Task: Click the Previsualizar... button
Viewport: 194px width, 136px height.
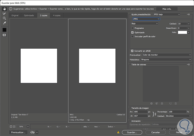Action: coord(18,132)
